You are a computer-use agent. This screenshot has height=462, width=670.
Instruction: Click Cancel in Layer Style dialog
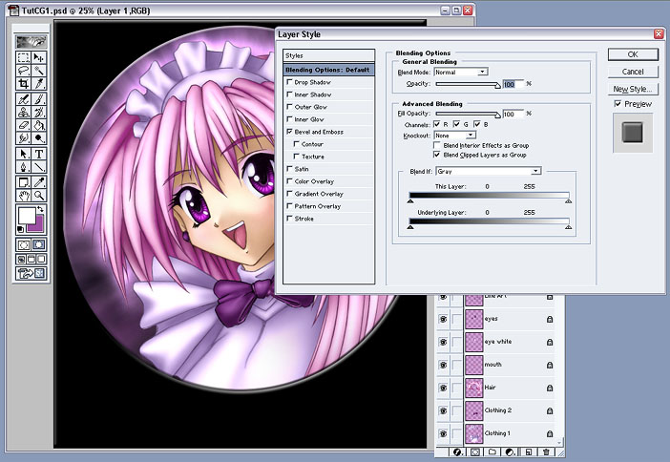click(633, 72)
